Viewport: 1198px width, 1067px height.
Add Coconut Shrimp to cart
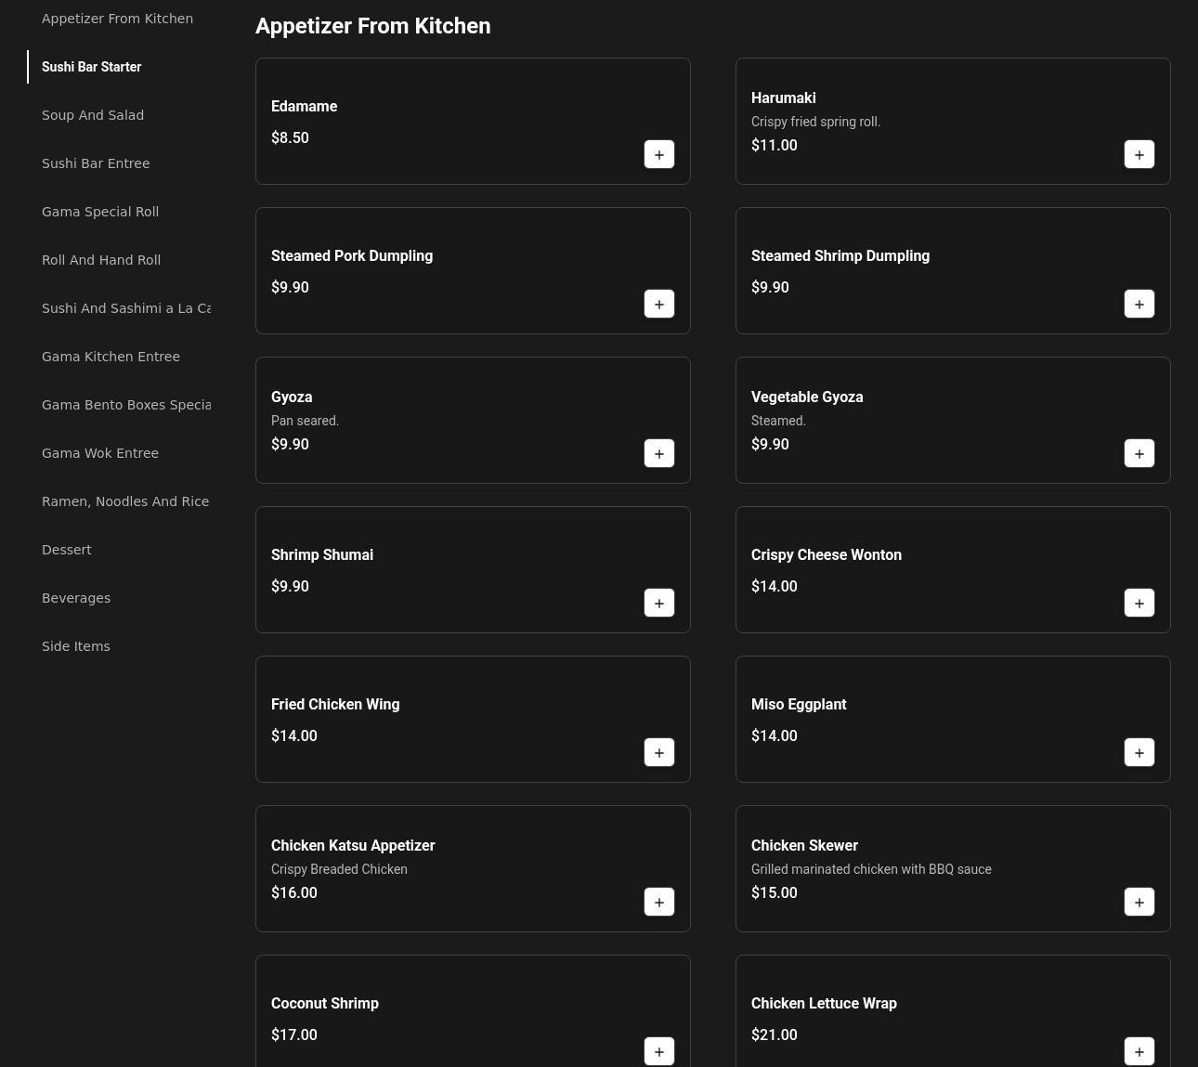[658, 1051]
